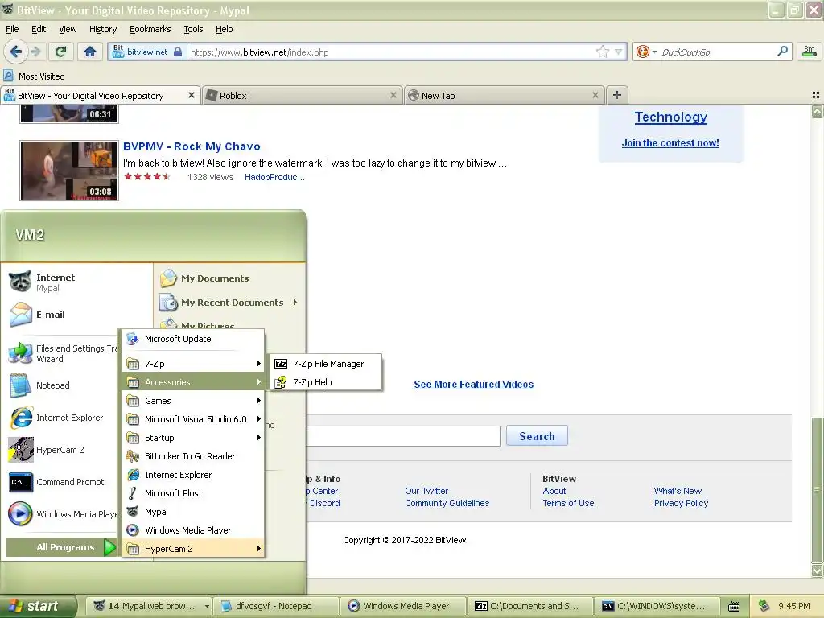Switch to the New Tab tab
The image size is (824, 618).
[504, 95]
